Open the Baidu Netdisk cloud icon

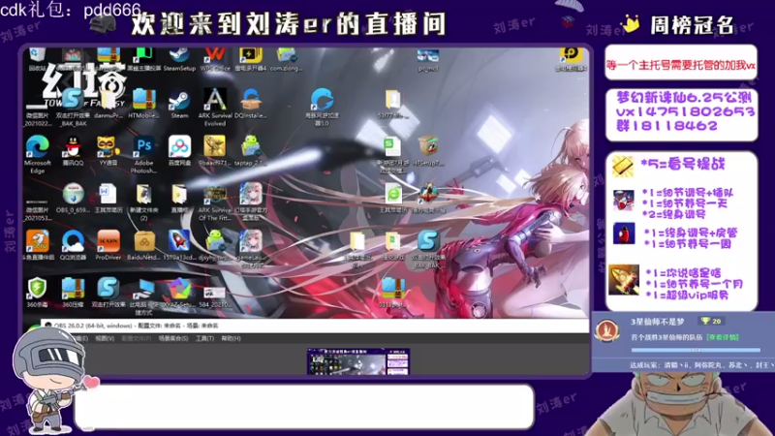(x=179, y=151)
